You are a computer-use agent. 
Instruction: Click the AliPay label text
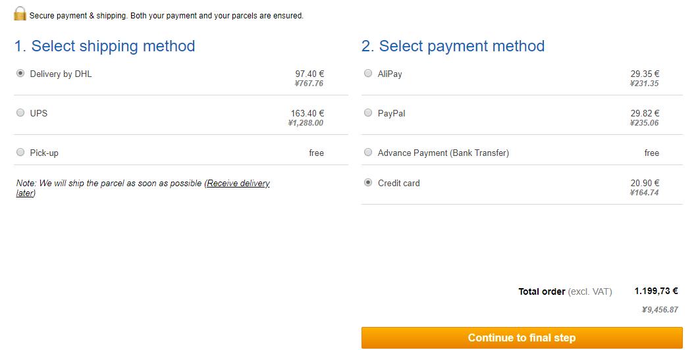coord(390,74)
